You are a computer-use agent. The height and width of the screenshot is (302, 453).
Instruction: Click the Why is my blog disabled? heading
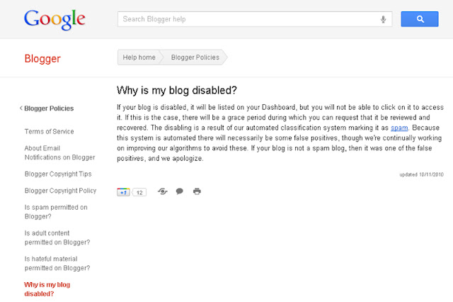(x=177, y=90)
